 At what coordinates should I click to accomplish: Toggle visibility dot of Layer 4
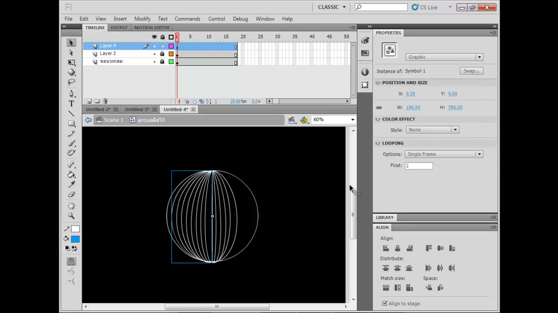154,46
